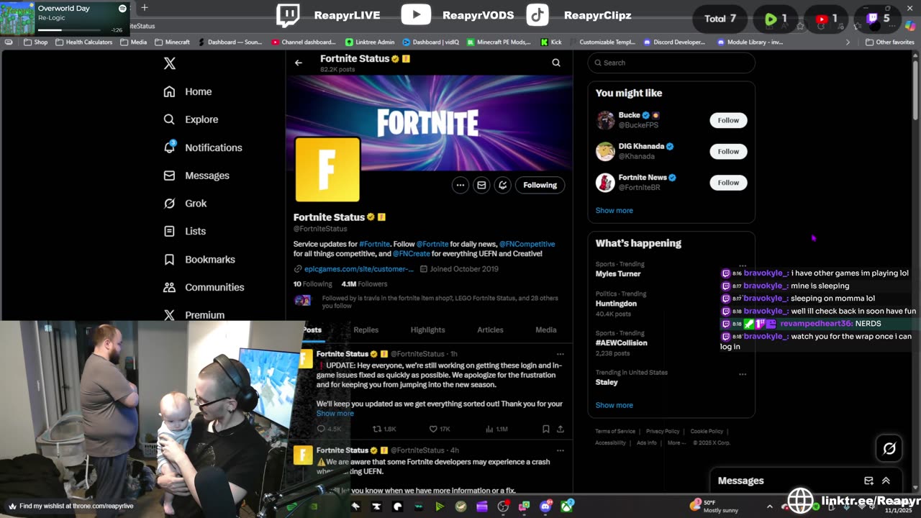Image resolution: width=921 pixels, height=518 pixels.
Task: Open the Xbox app from the taskbar
Action: [x=567, y=506]
